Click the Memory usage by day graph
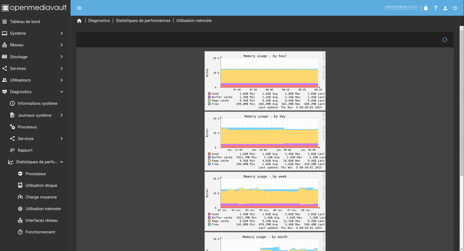The image size is (464, 251). [x=265, y=141]
